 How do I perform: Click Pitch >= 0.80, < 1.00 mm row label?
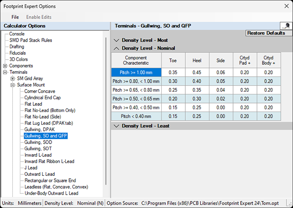click(136, 81)
